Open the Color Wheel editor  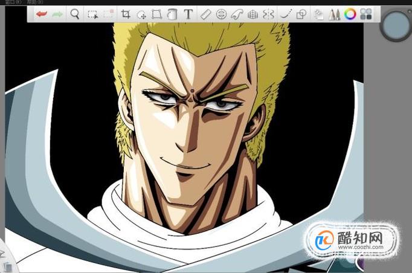point(350,14)
